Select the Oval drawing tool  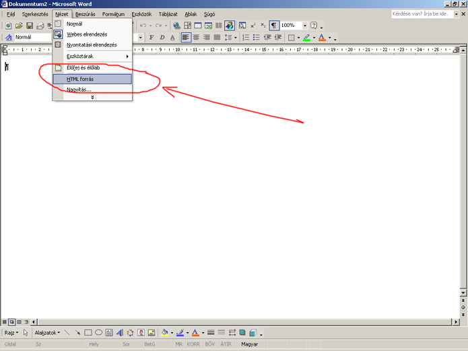pos(98,333)
